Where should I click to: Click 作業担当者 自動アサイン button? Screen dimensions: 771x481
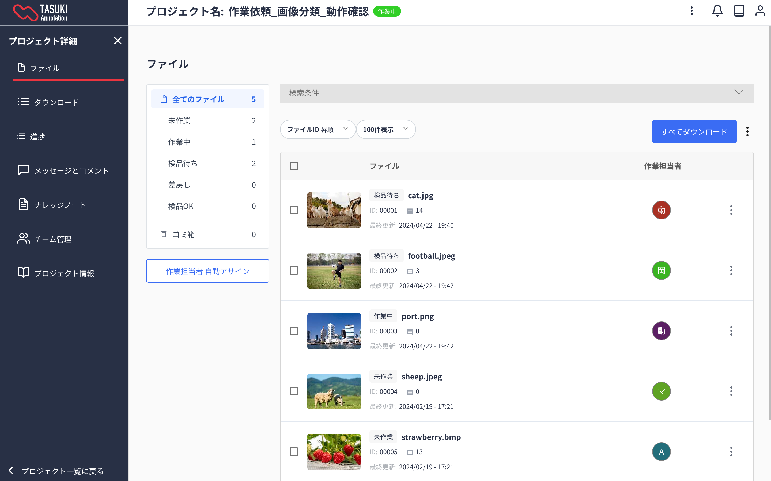(x=208, y=271)
